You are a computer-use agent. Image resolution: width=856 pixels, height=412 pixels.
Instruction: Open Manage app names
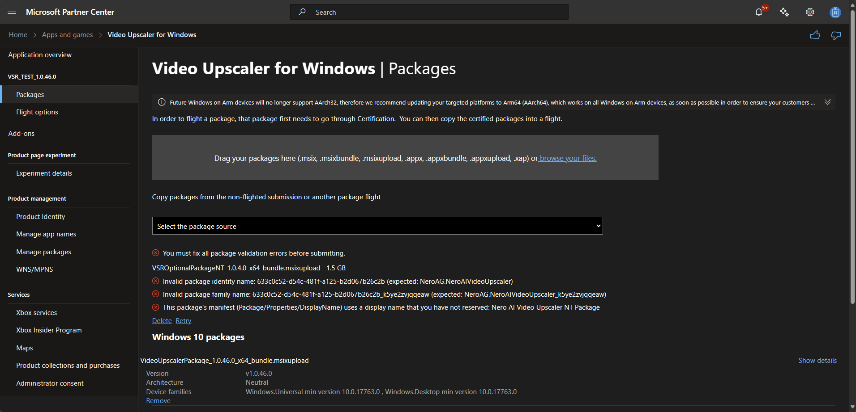point(46,234)
